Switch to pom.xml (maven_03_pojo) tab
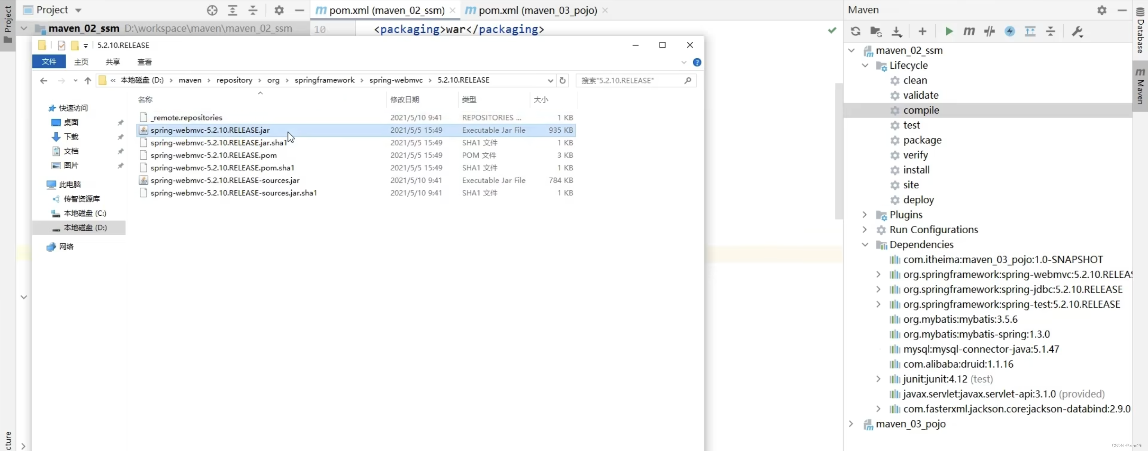Screen dimensions: 1148x451 point(537,10)
